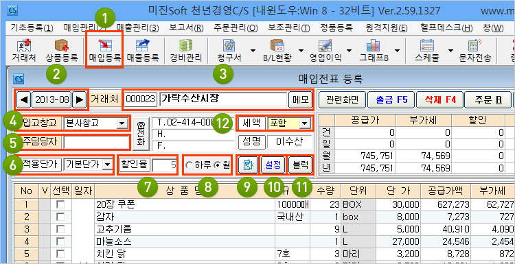Image resolution: width=515 pixels, height=264 pixels.
Task: Click the 메모 button
Action: pos(300,99)
